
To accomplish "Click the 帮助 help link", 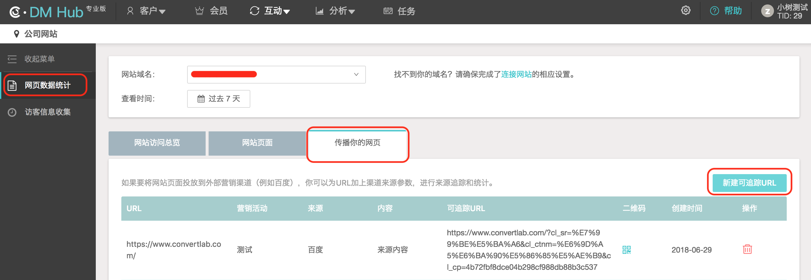I will pos(733,11).
